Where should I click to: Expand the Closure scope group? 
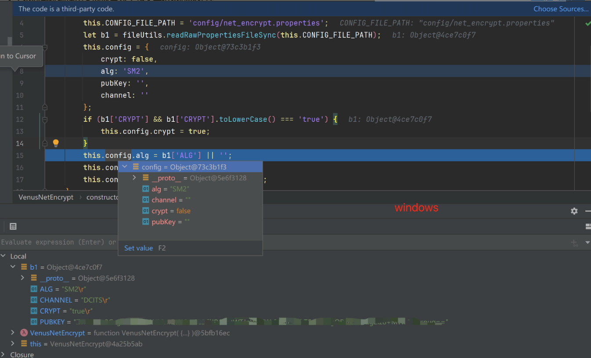point(4,354)
